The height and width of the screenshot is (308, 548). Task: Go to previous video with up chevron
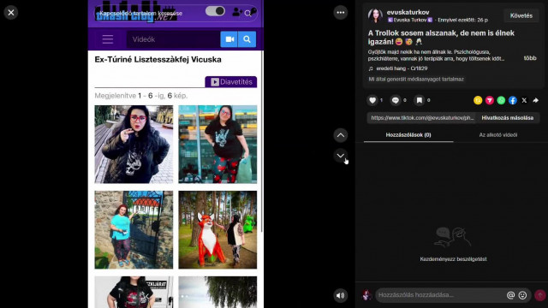click(341, 135)
